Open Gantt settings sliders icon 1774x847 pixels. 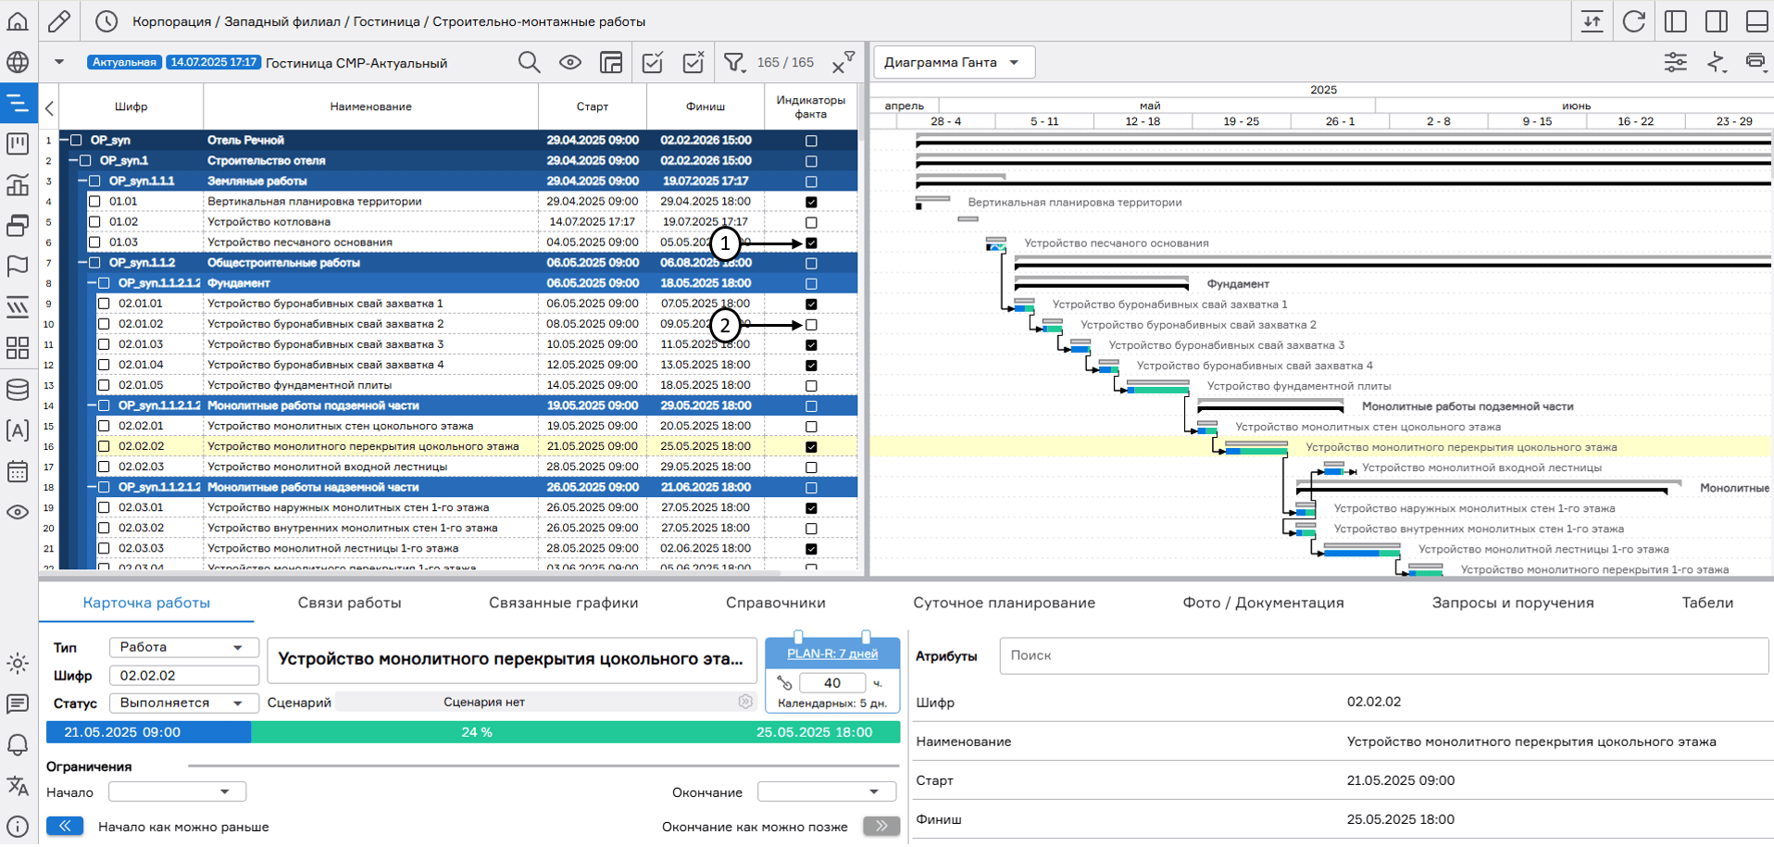(1675, 62)
